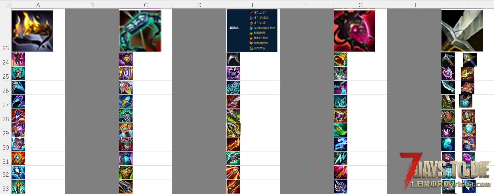The height and width of the screenshot is (194, 494).
Task: Select column E header
Action: pyautogui.click(x=253, y=5)
